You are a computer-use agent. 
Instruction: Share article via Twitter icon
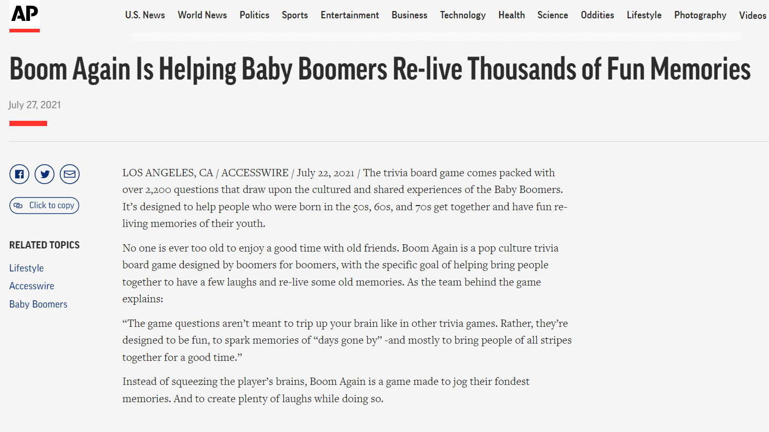[x=45, y=174]
